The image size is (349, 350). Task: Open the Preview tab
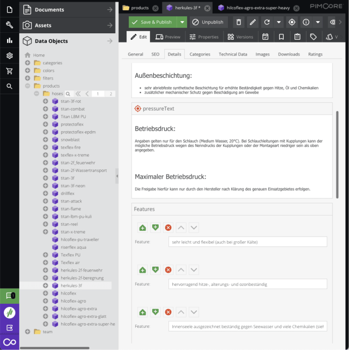167,37
